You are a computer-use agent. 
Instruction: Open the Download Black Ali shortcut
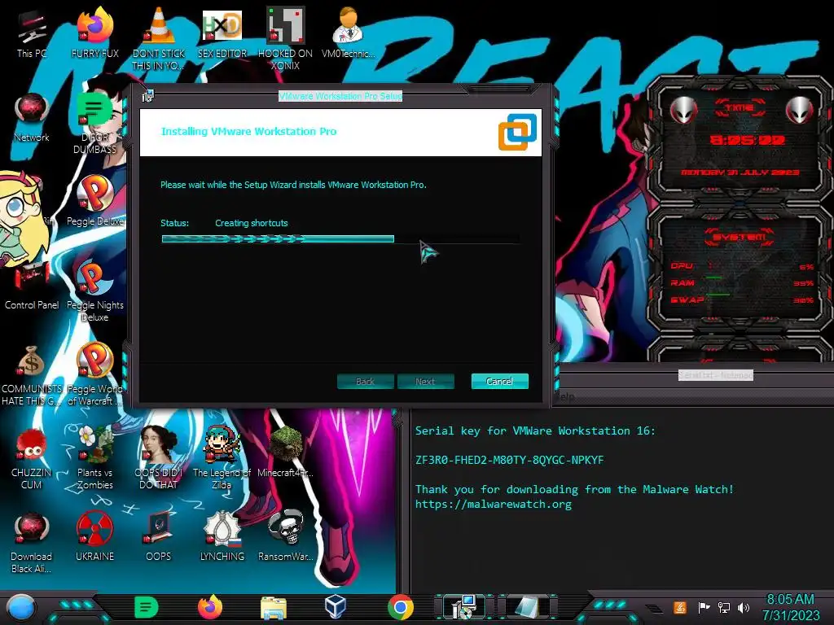coord(32,542)
